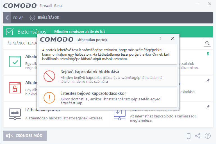Click the mobile phone icon at bottom
The image size is (216, 144).
(188, 136)
